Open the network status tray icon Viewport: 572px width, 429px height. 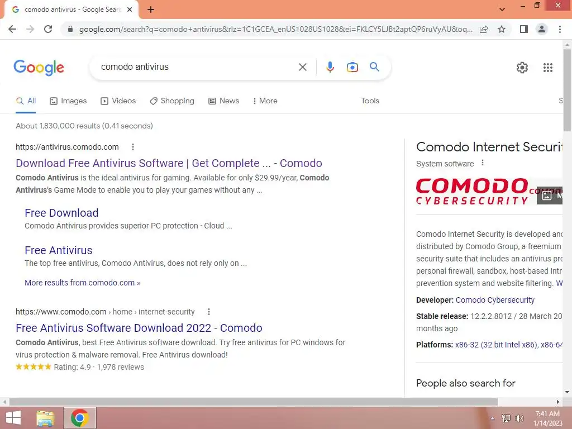[x=506, y=418]
